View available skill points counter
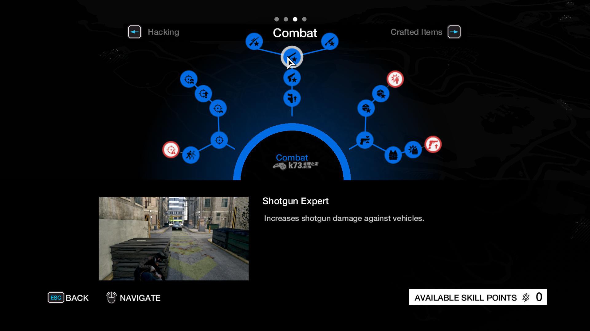Screen dimensions: 590x331 [478, 297]
